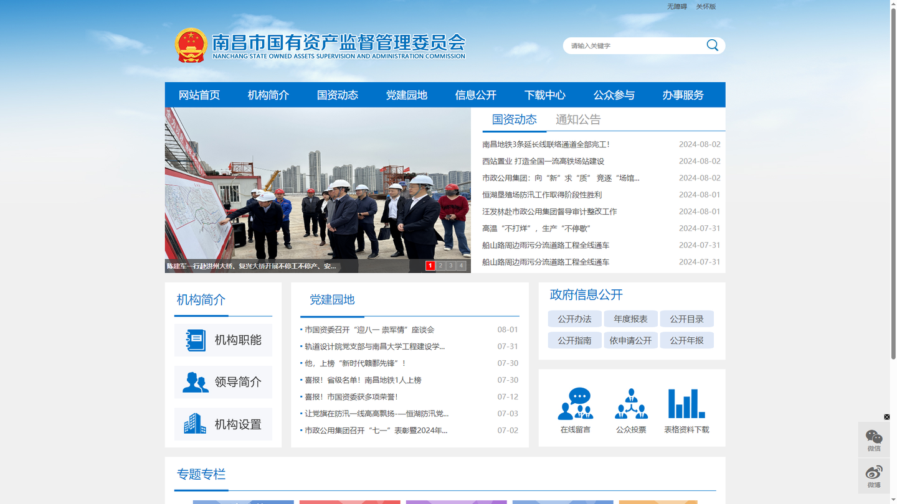Open article 他，上榜“新时代赣鄱先锋”
This screenshot has height=504, width=897.
pyautogui.click(x=356, y=363)
